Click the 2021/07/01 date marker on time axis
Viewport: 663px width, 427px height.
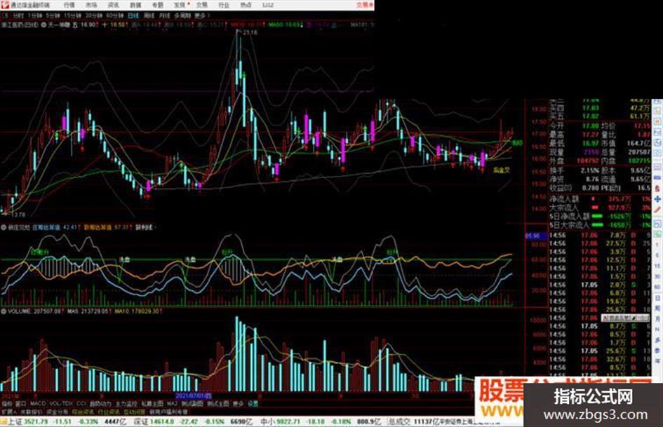(x=193, y=396)
